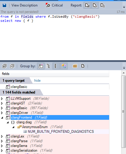Open results toolbar overflow dropdown arrow

click(124, 68)
